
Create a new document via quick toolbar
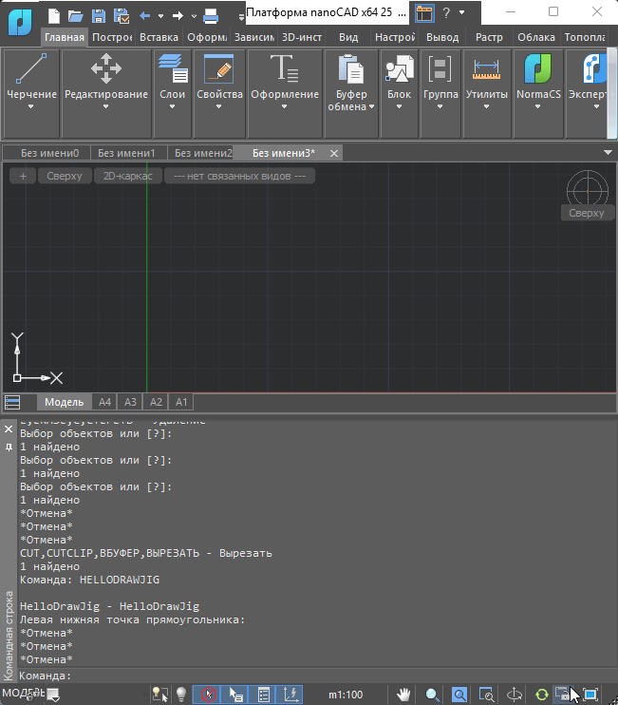(x=54, y=16)
